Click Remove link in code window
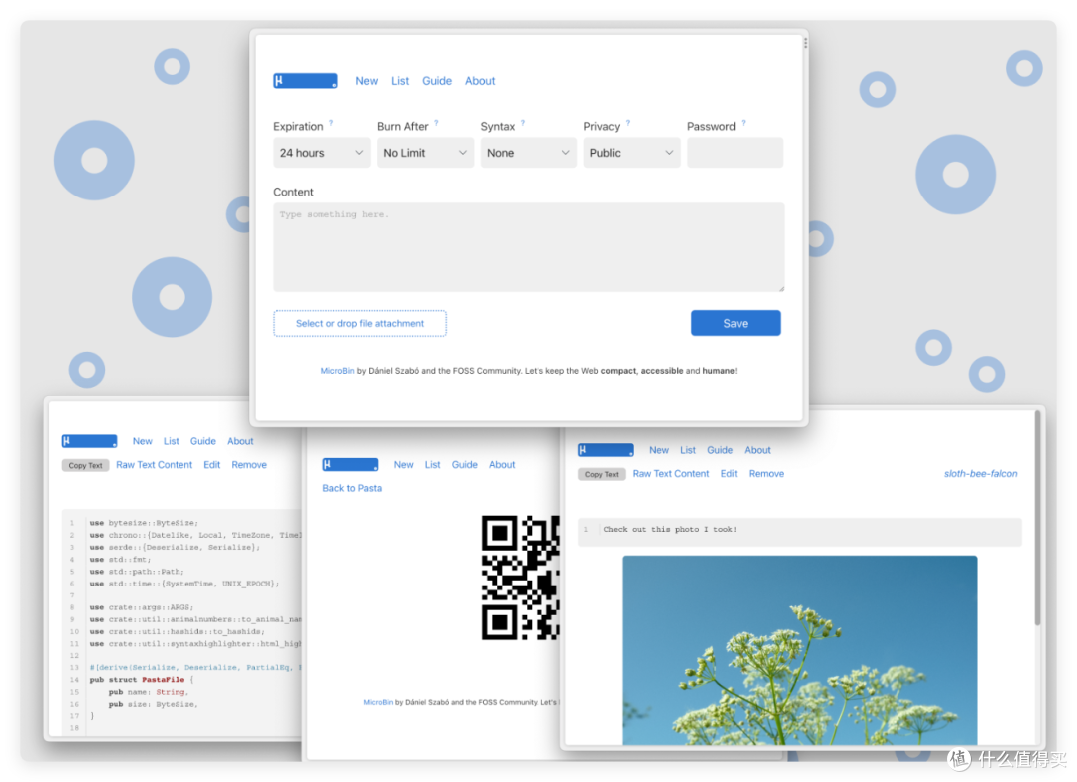 (249, 465)
